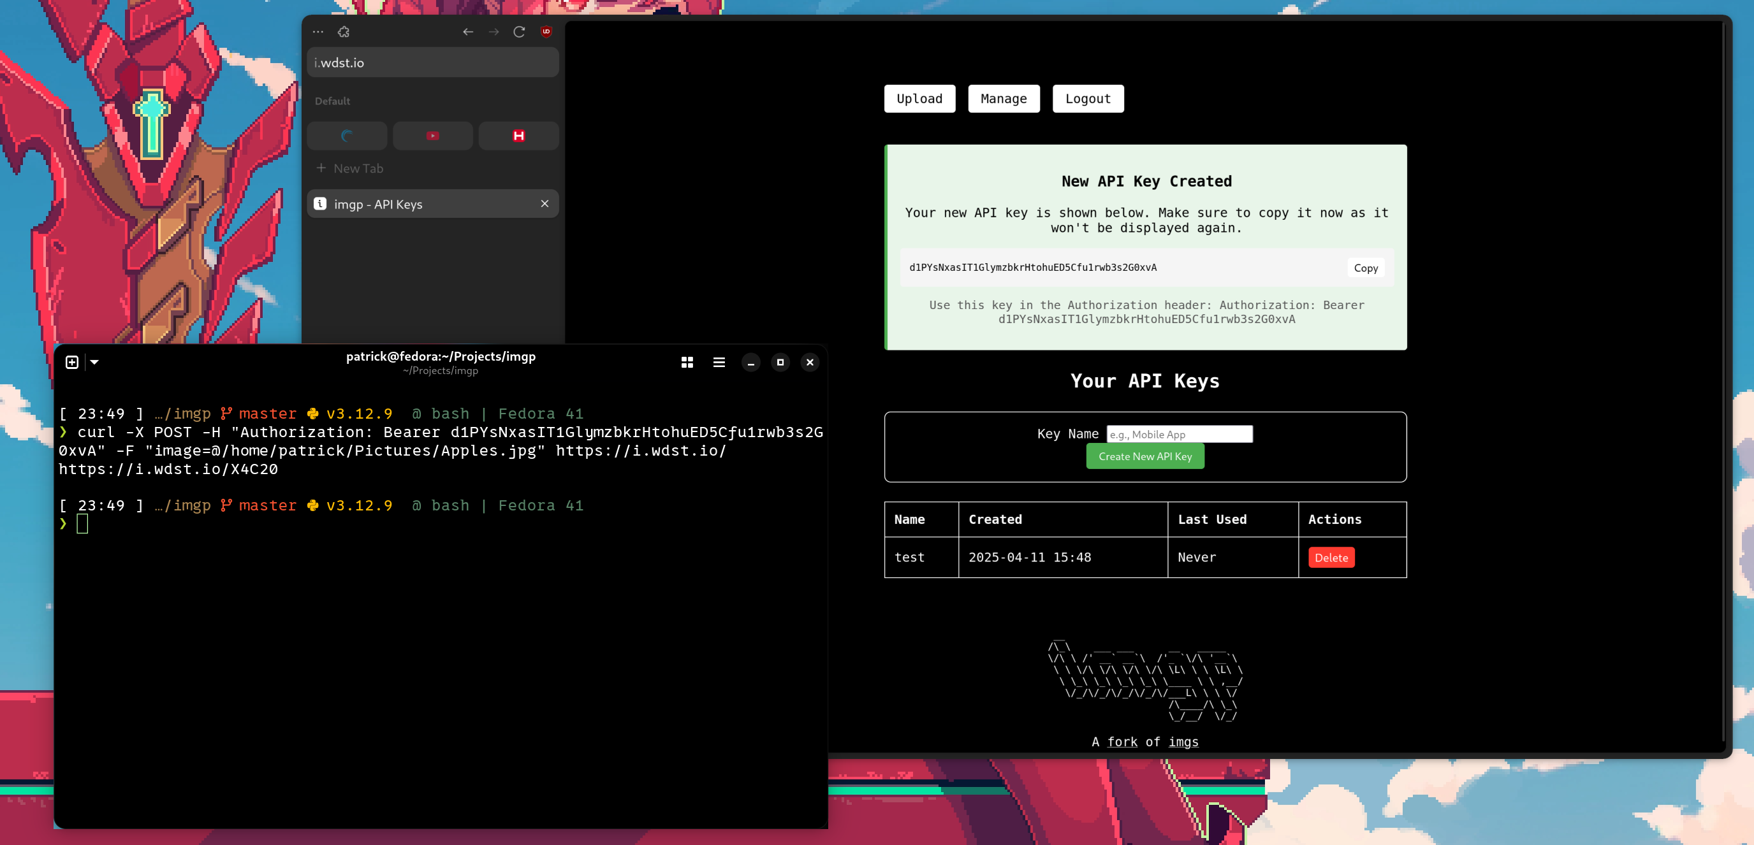Click the Last Used column header
Viewport: 1754px width, 845px height.
(x=1232, y=520)
